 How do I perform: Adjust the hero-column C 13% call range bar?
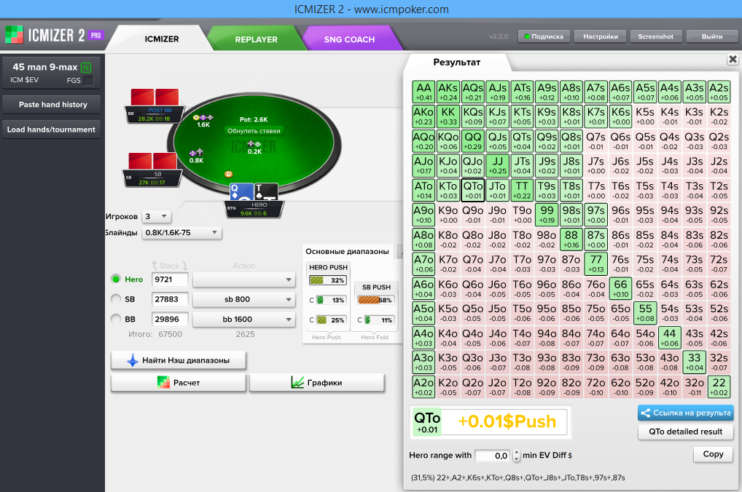pos(331,300)
